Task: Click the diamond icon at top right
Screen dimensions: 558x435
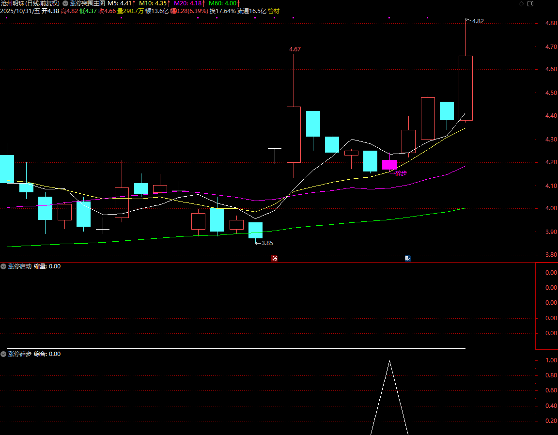Action: click(521, 3)
